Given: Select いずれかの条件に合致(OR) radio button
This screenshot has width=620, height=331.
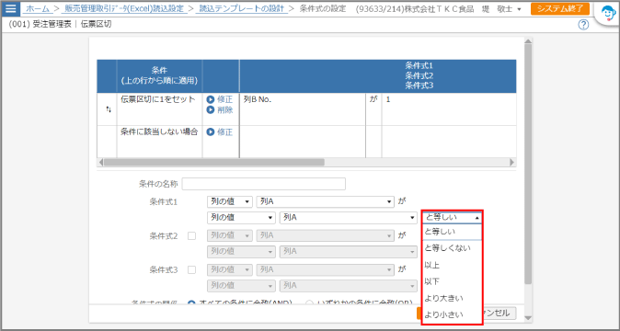Looking at the screenshot, I should [310, 302].
